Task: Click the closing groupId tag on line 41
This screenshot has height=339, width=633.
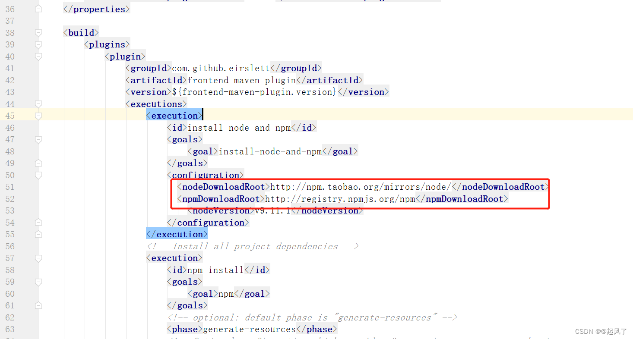Action: (296, 68)
